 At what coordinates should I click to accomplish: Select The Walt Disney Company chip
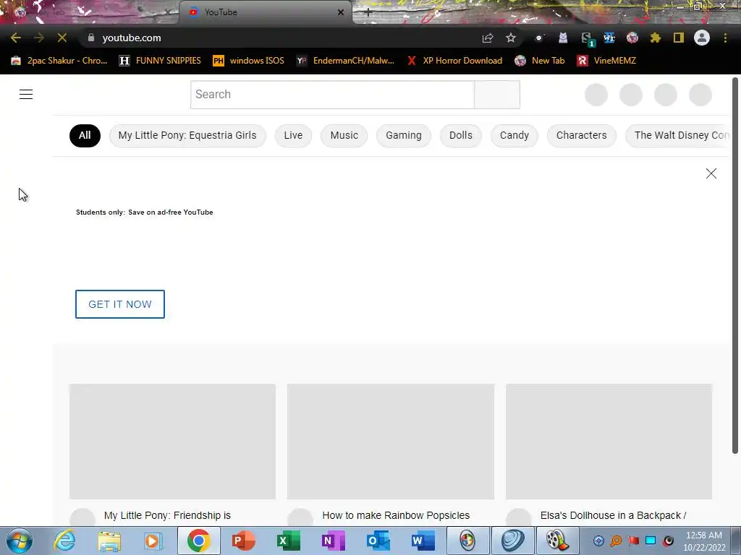(677, 135)
